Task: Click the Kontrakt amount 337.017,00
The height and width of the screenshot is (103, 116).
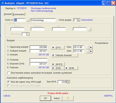Action: (x=44, y=55)
